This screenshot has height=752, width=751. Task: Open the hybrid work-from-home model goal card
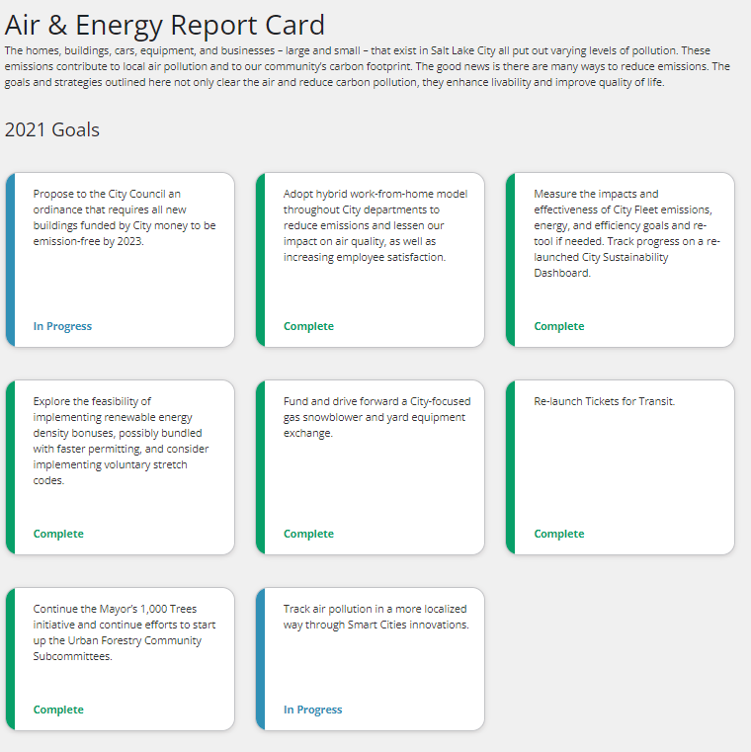coord(371,260)
